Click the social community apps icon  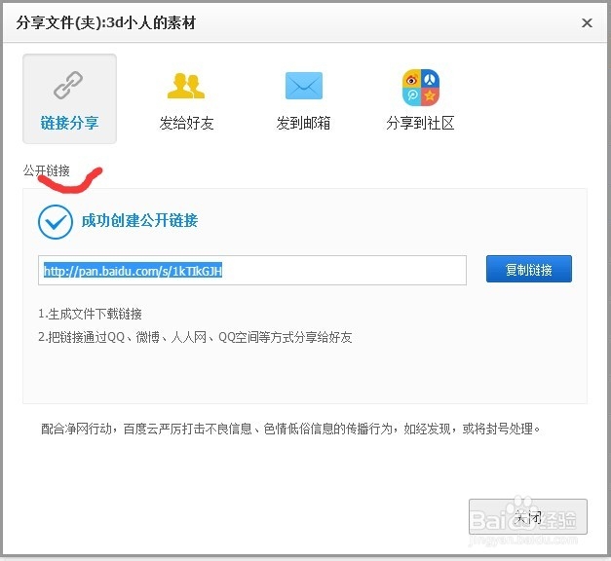click(421, 88)
